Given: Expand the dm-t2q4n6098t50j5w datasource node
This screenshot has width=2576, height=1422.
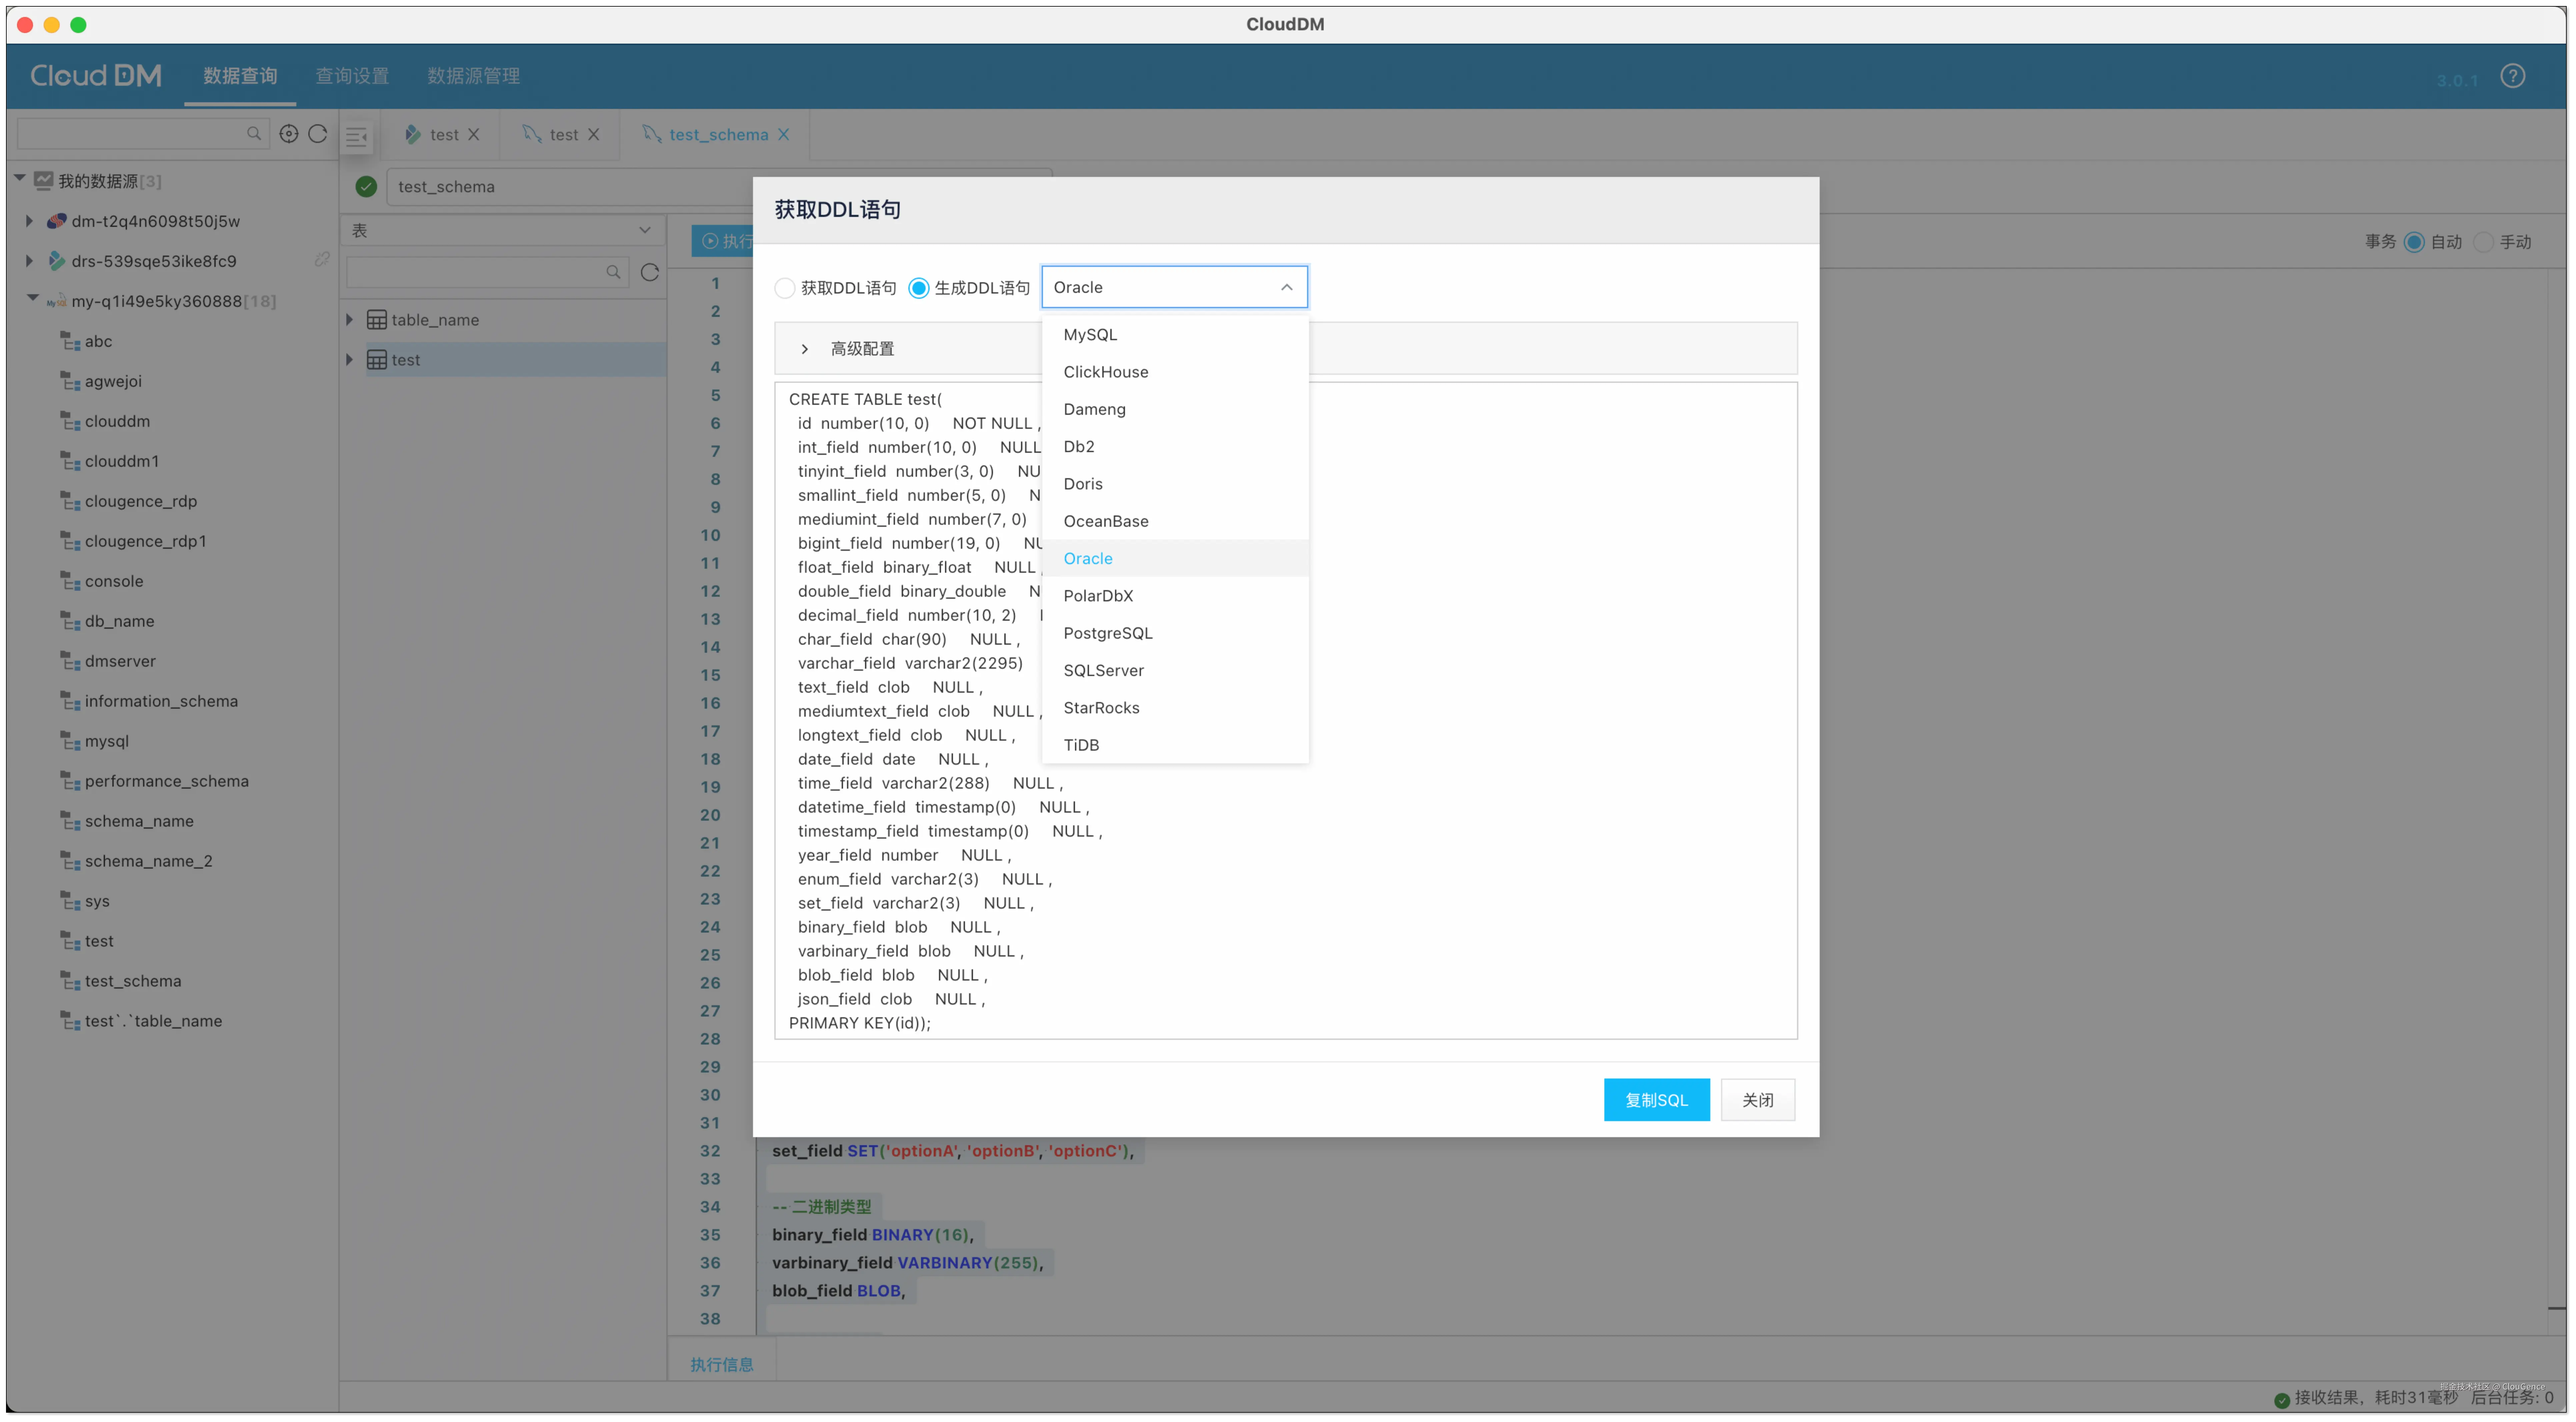Looking at the screenshot, I should [x=29, y=221].
